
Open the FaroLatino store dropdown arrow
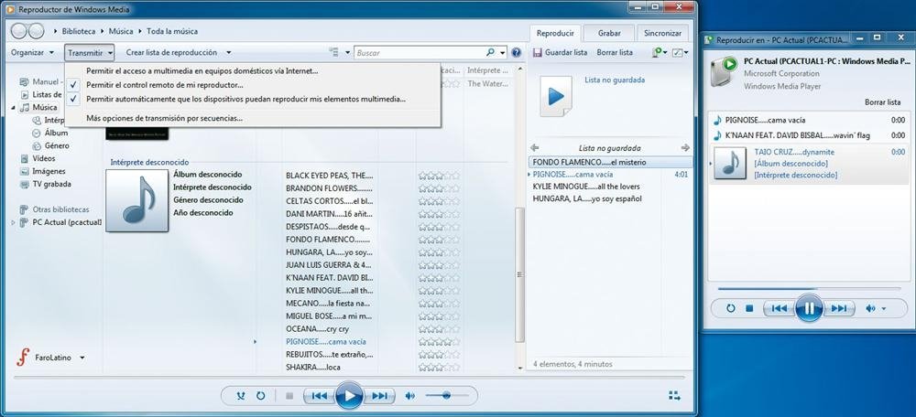(82, 358)
